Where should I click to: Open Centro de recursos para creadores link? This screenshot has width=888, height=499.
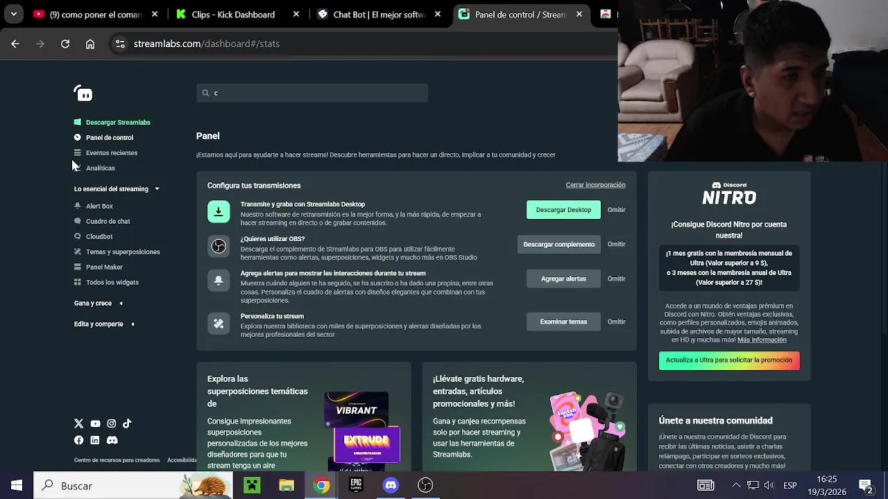pyautogui.click(x=117, y=460)
